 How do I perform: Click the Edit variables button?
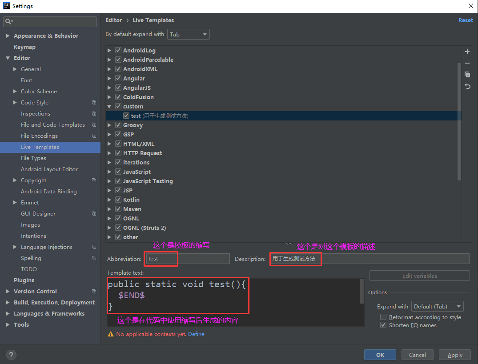[419, 276]
